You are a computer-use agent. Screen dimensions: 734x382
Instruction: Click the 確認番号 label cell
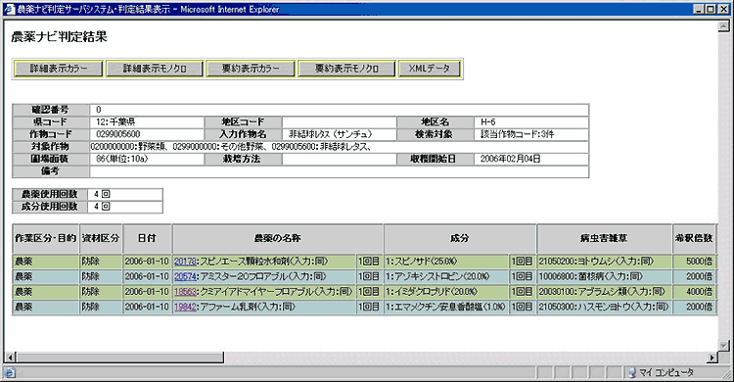pyautogui.click(x=51, y=110)
